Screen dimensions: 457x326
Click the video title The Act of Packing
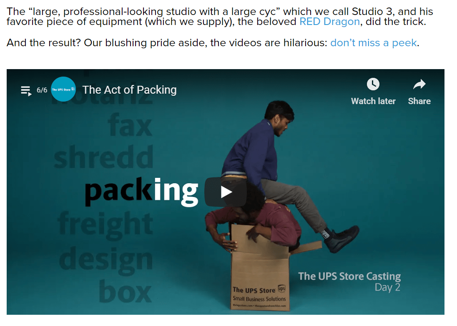[x=129, y=90]
